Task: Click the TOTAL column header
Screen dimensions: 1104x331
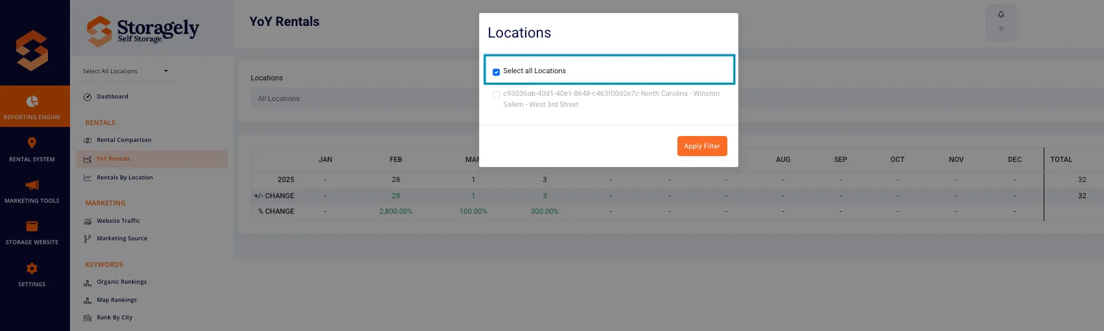Action: click(1061, 159)
